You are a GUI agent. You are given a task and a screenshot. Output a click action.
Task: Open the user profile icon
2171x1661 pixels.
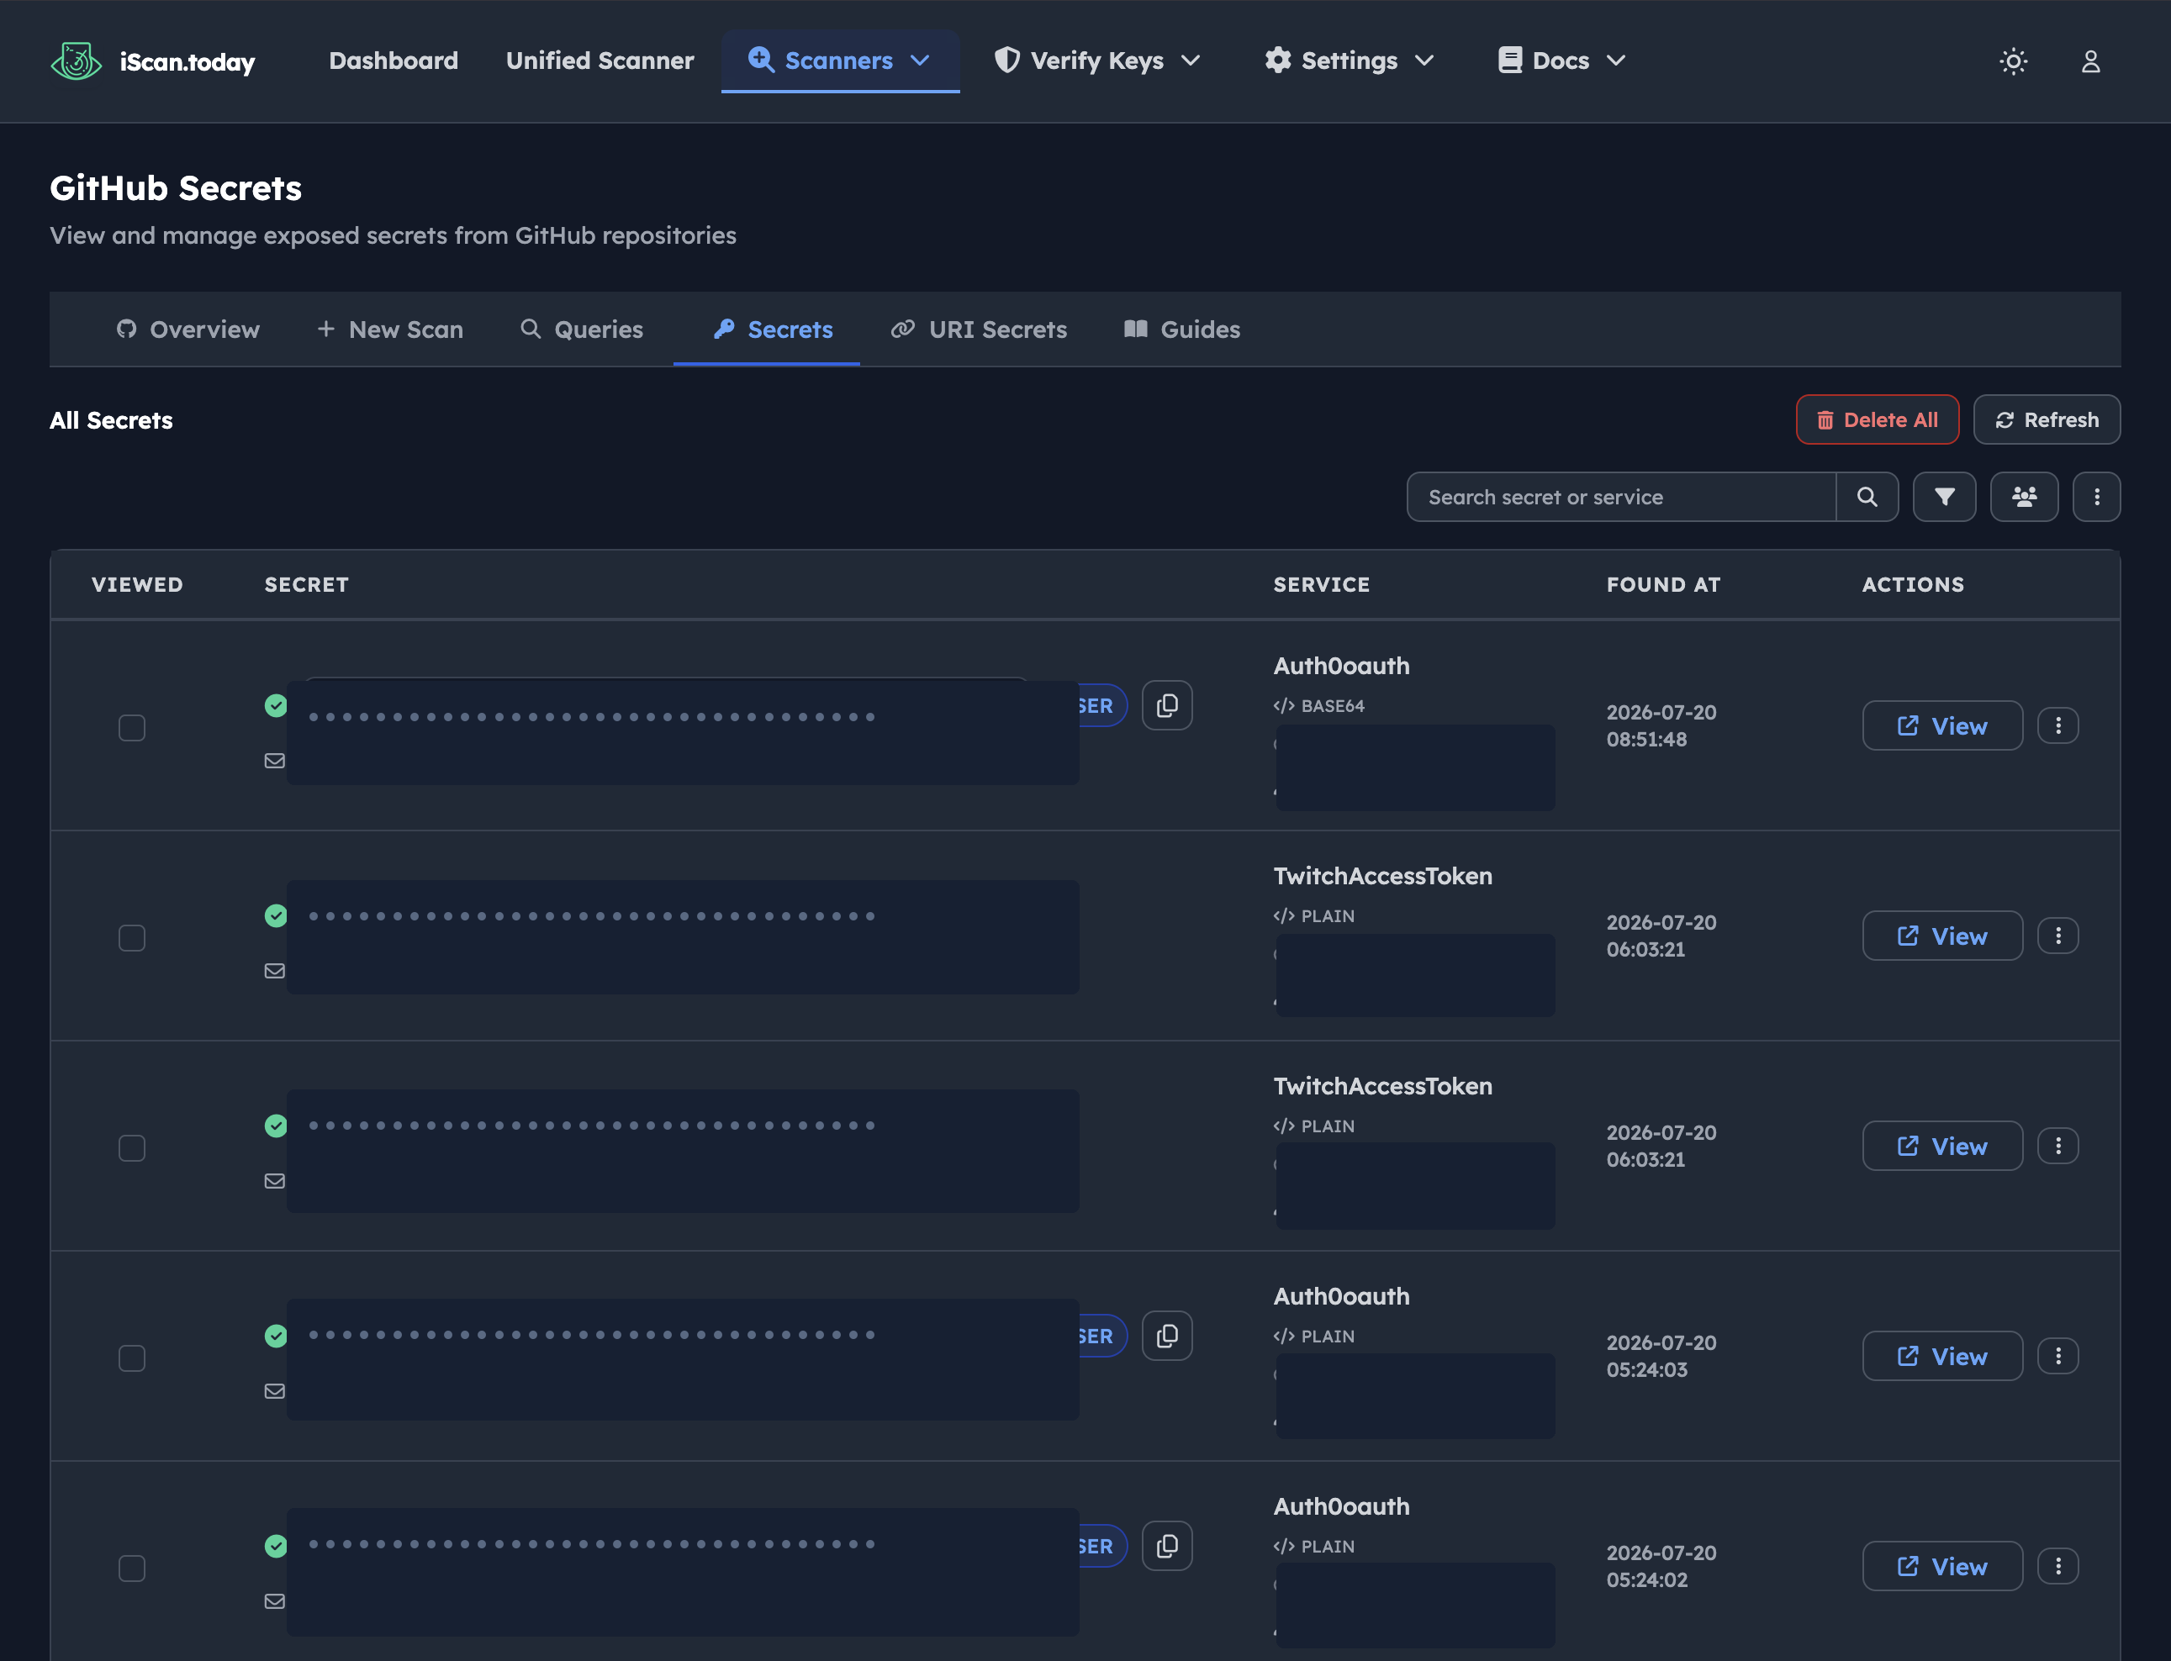coord(2090,61)
